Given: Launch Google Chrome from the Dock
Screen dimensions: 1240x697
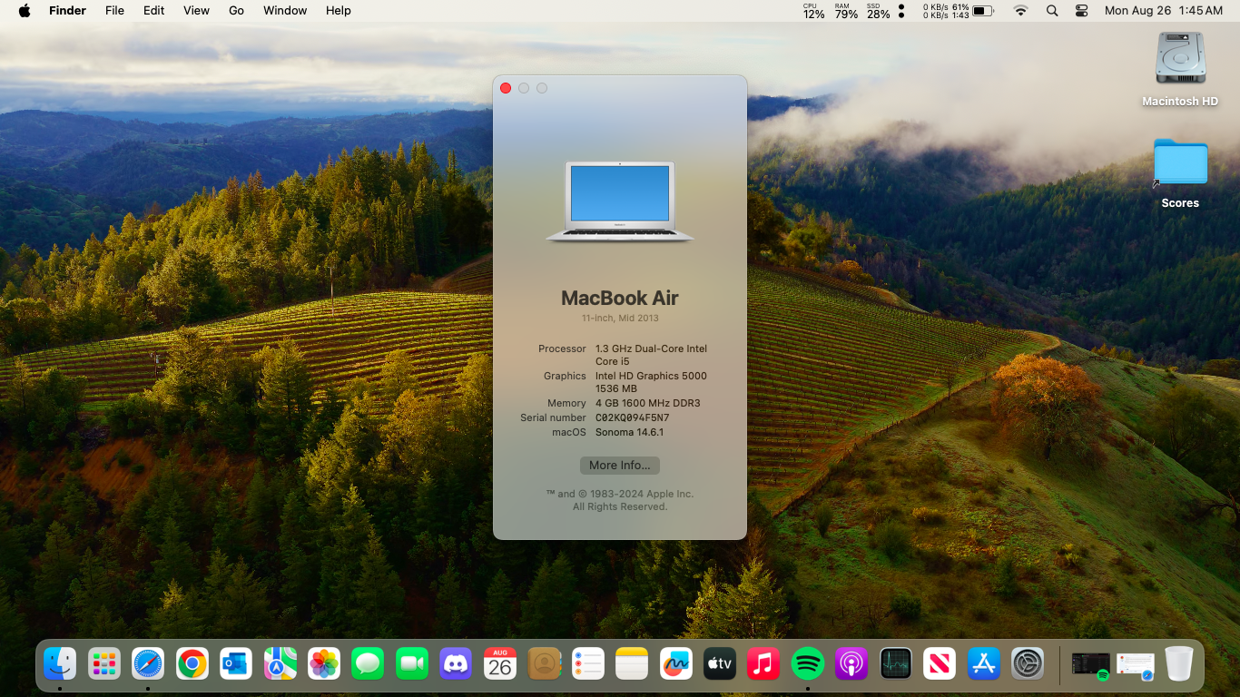Looking at the screenshot, I should click(x=192, y=664).
